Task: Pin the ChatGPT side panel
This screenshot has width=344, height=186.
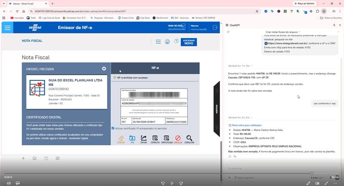Action: [334, 25]
